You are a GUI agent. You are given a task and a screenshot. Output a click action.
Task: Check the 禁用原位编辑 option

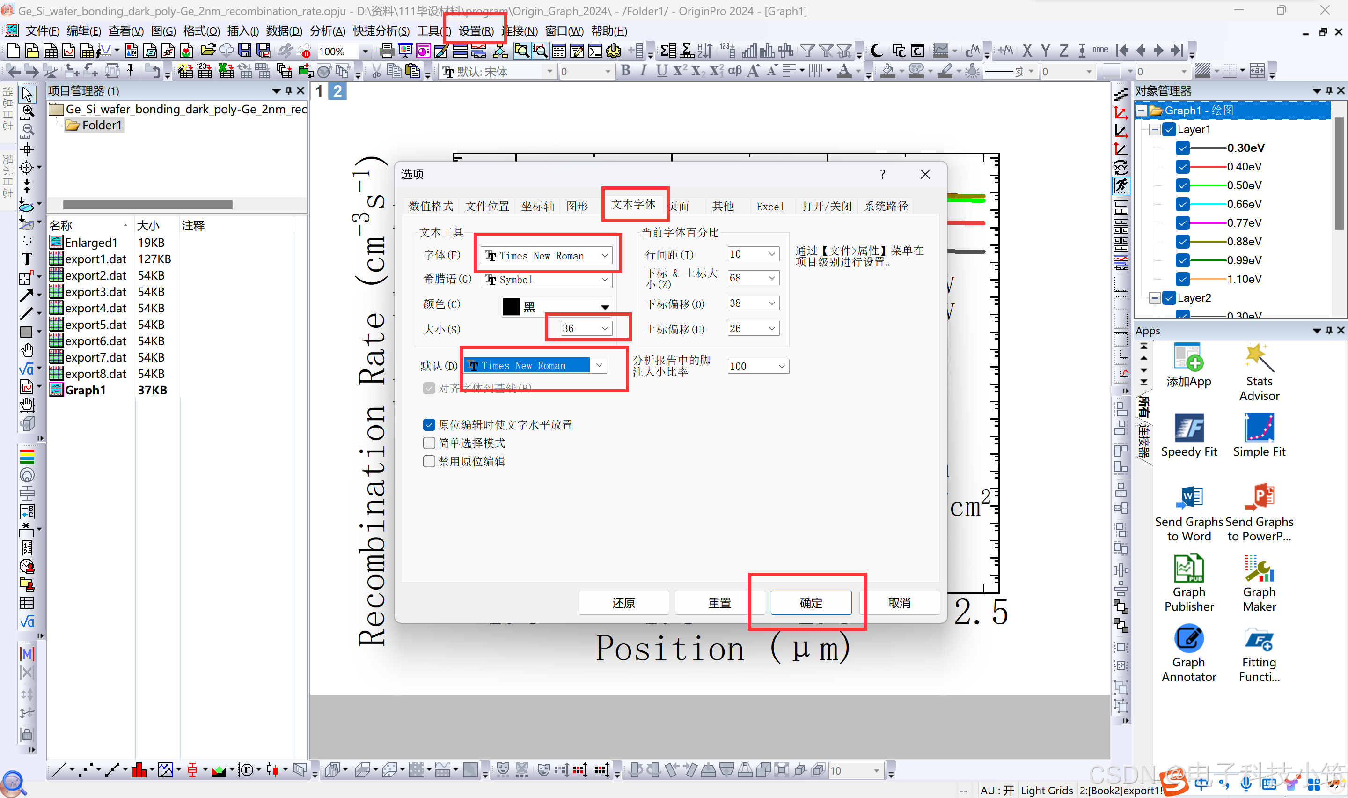click(429, 461)
